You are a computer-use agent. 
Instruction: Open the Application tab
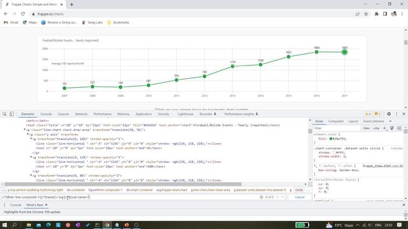[x=143, y=114]
